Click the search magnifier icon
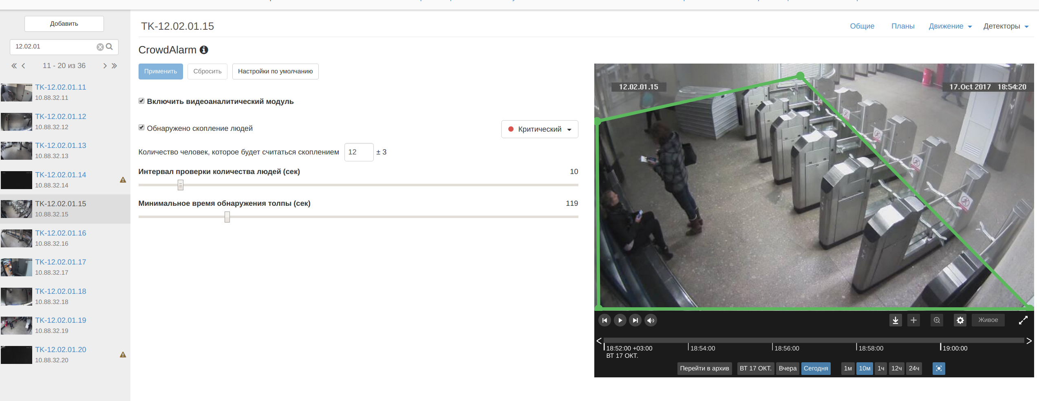The height and width of the screenshot is (401, 1039). pos(109,47)
